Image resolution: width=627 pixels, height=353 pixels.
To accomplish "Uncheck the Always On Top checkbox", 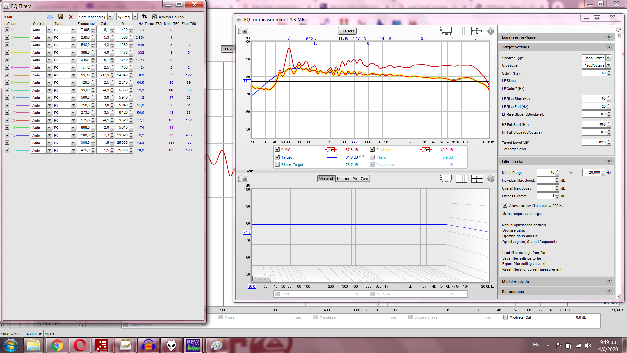I will (154, 17).
